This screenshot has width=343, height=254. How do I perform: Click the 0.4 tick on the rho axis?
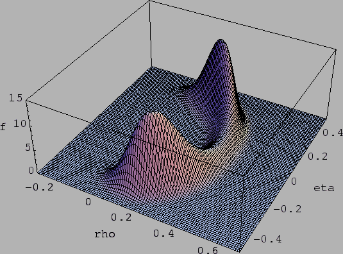point(163,233)
